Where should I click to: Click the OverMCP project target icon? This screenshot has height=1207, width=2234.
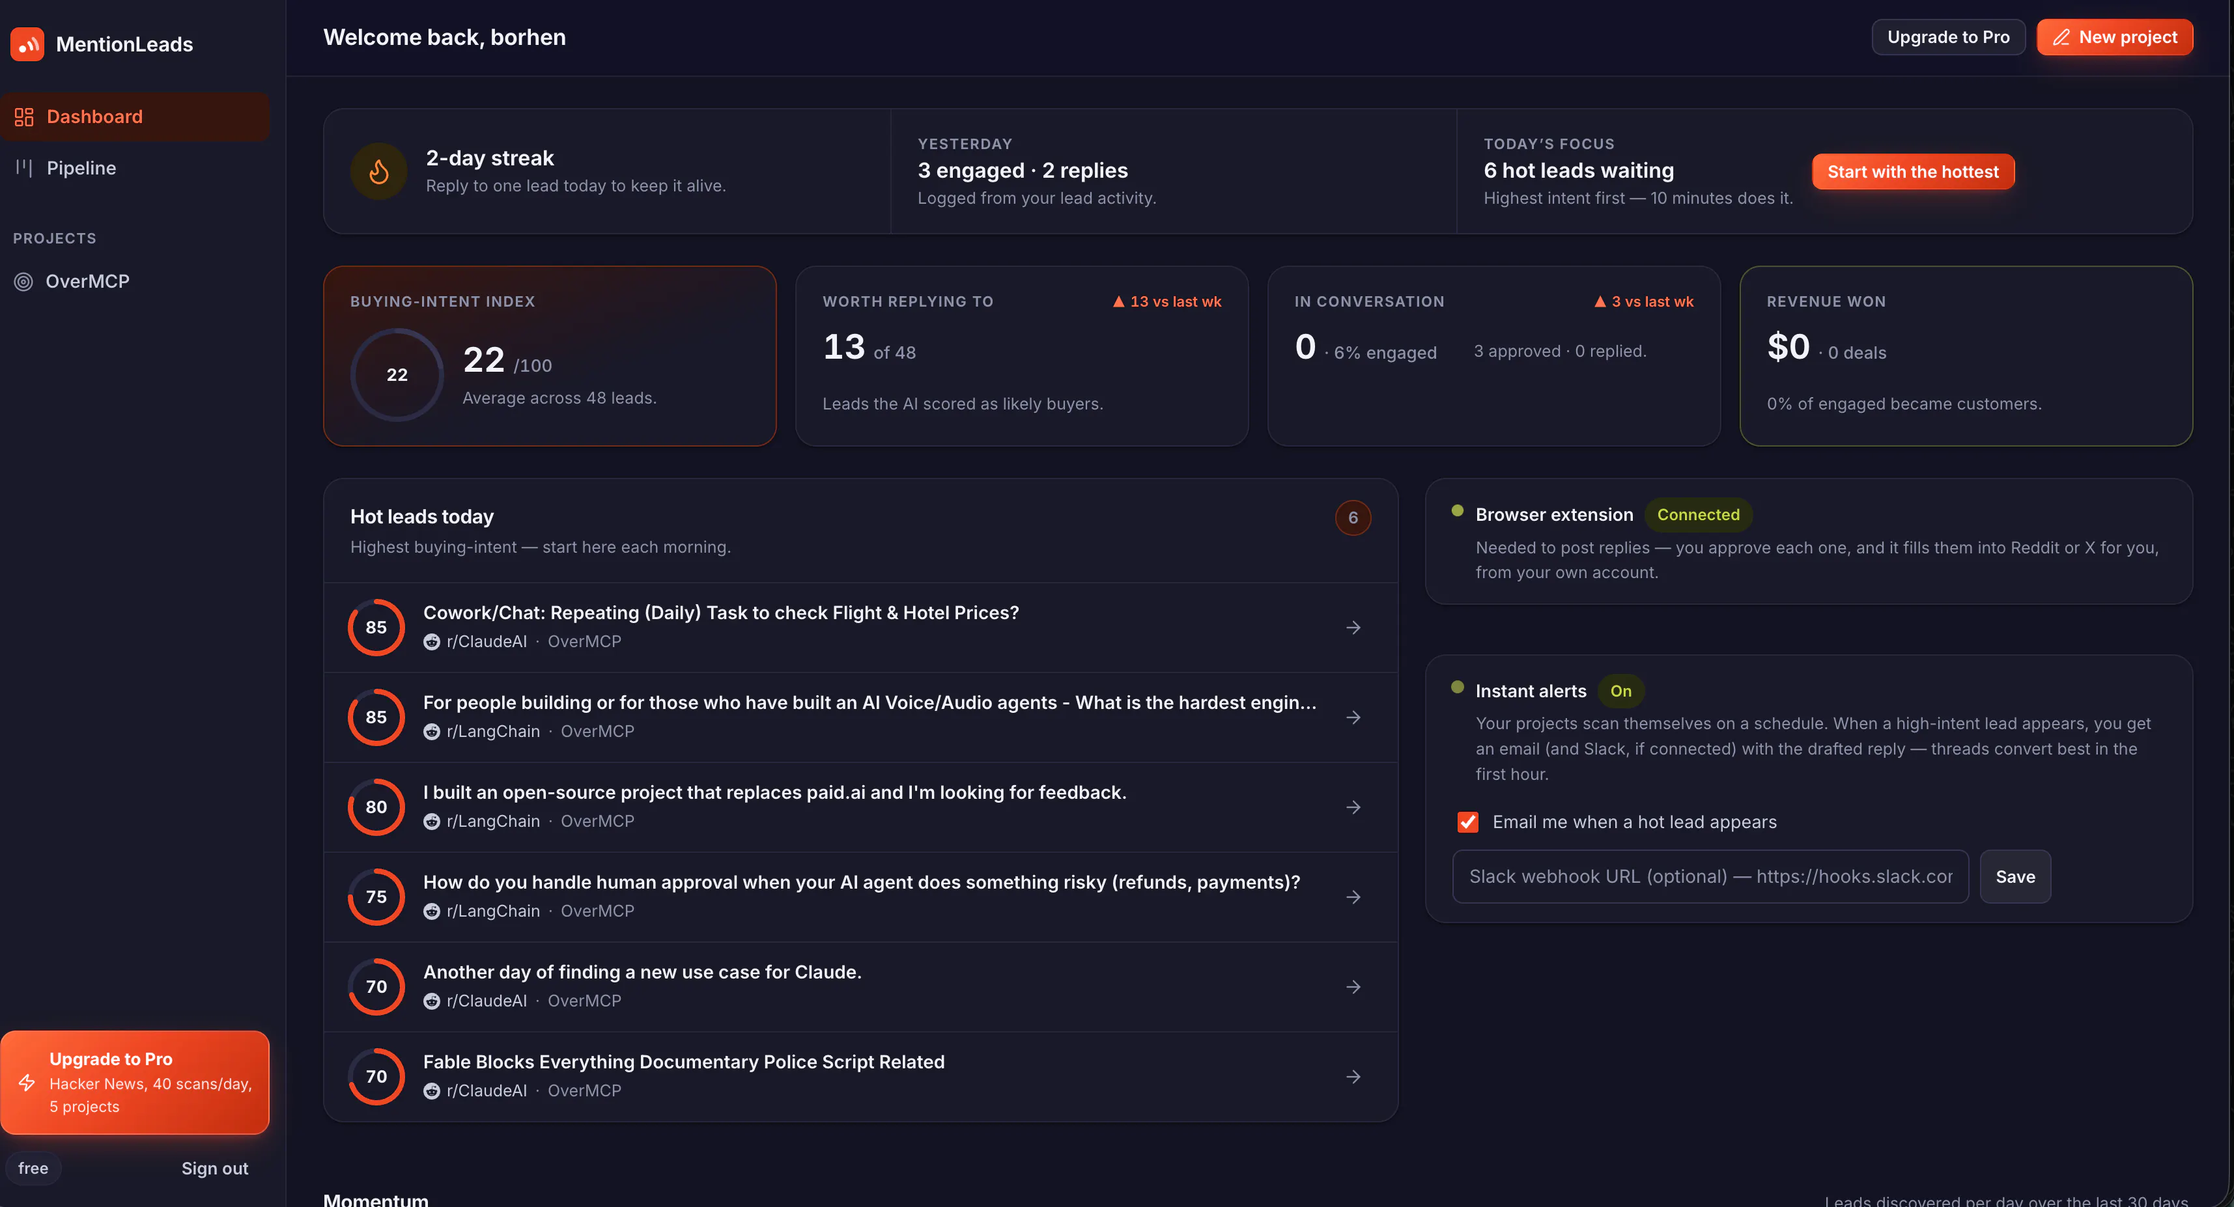[23, 282]
